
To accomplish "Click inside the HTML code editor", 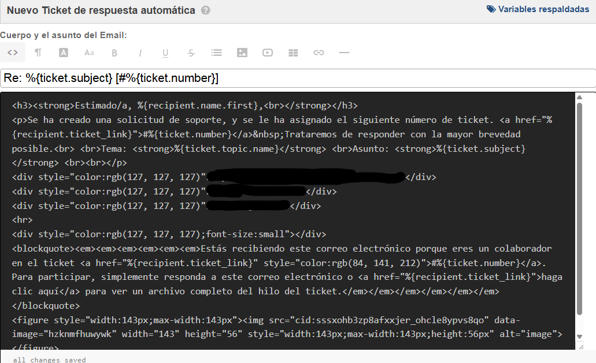I will click(x=289, y=219).
